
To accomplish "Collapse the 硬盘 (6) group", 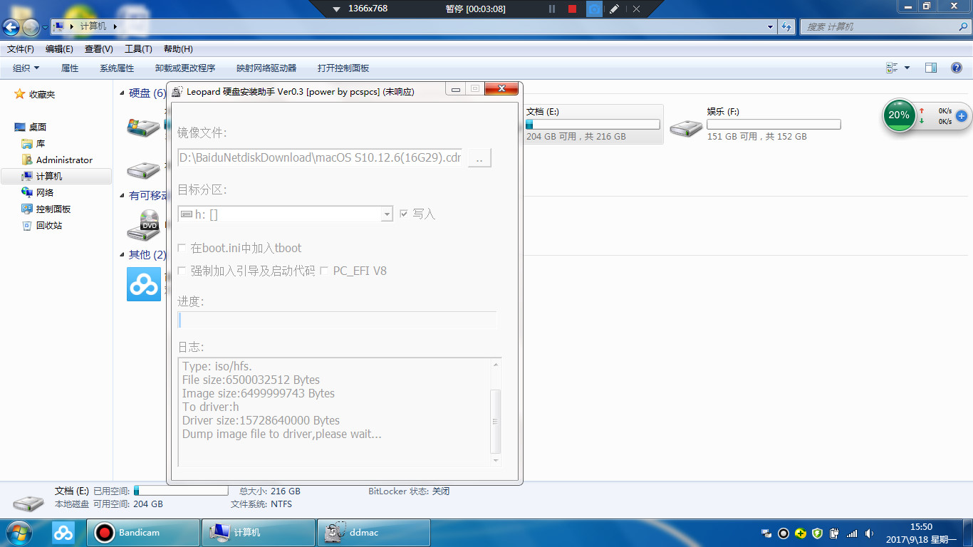I will point(123,94).
